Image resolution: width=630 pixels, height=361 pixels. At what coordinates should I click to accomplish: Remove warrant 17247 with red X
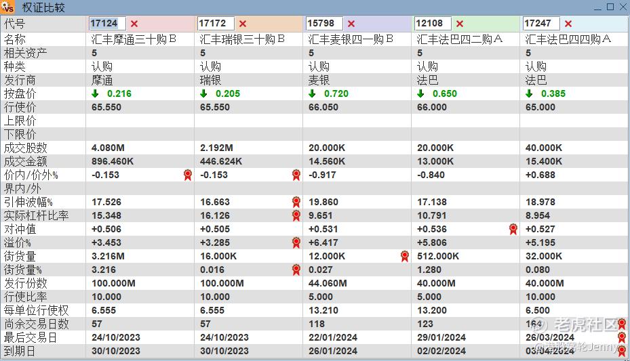[x=568, y=24]
